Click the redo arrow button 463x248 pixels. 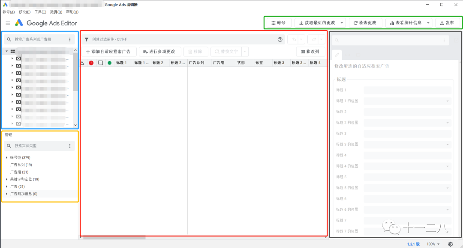(313, 39)
